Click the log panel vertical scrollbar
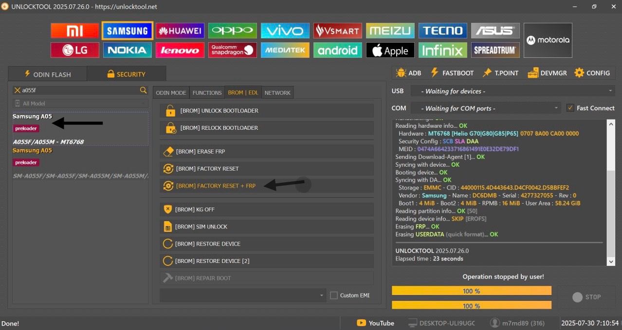Image resolution: width=622 pixels, height=330 pixels. click(x=611, y=192)
